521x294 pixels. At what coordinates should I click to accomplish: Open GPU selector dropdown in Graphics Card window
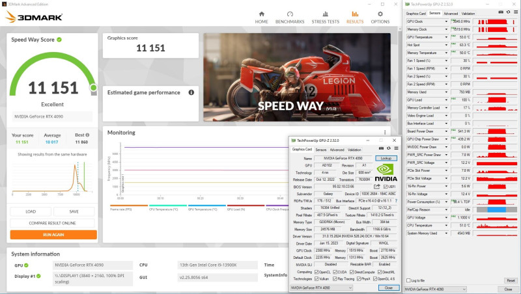(321, 287)
